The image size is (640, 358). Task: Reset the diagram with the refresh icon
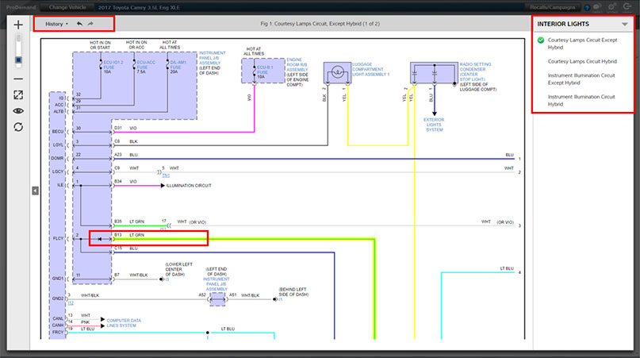18,127
